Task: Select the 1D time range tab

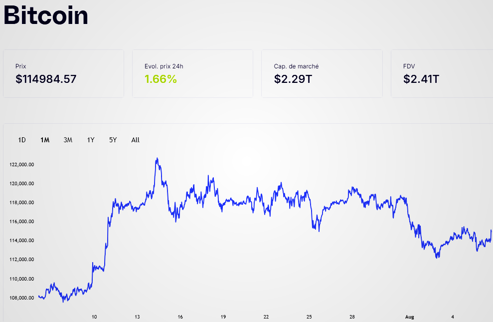Action: click(x=22, y=140)
